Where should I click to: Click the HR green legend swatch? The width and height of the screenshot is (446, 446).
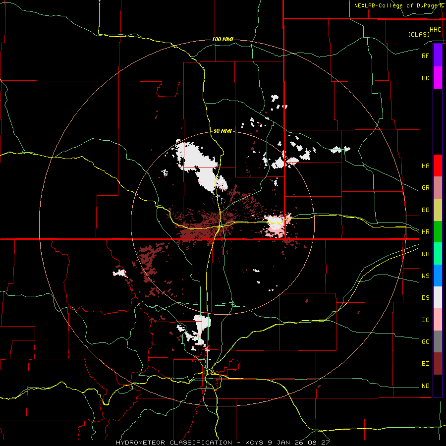(x=438, y=232)
